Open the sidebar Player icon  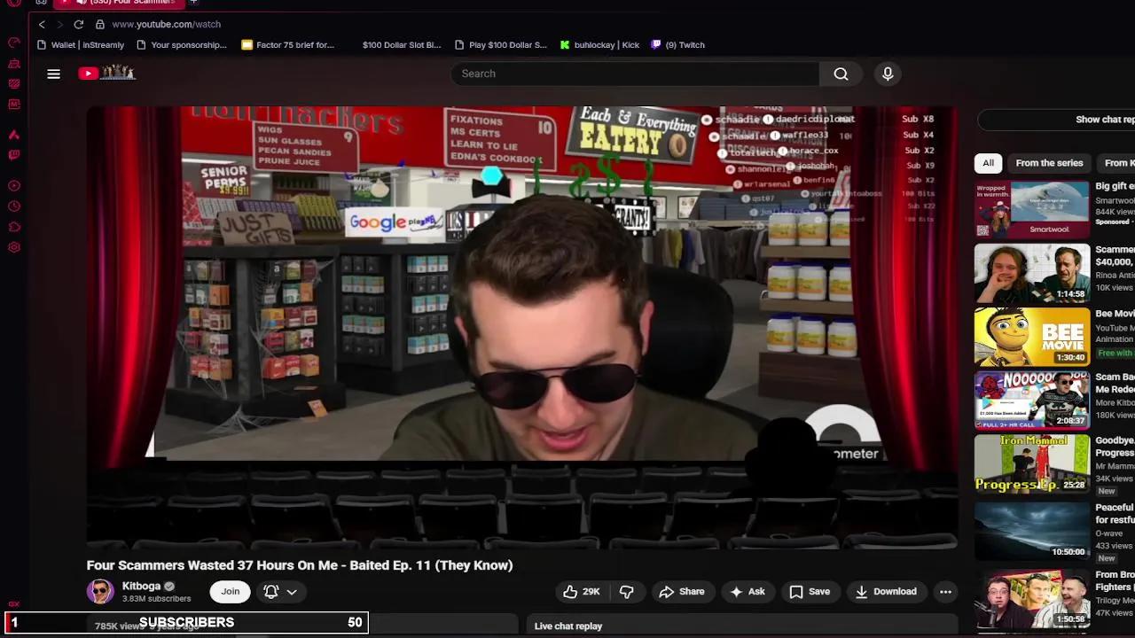click(14, 186)
